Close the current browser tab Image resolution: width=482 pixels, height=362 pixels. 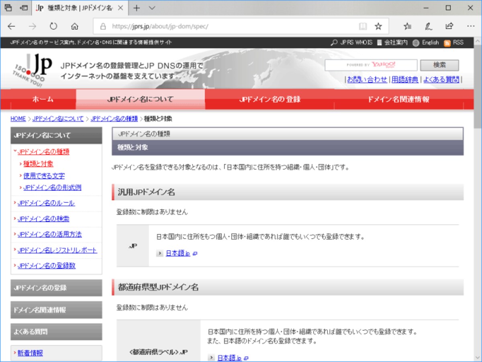120,8
